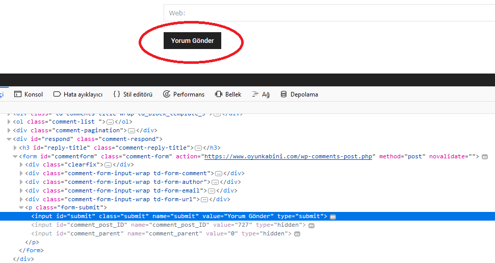Collapse the form#commentform node
The width and height of the screenshot is (495, 263).
[x=15, y=156]
